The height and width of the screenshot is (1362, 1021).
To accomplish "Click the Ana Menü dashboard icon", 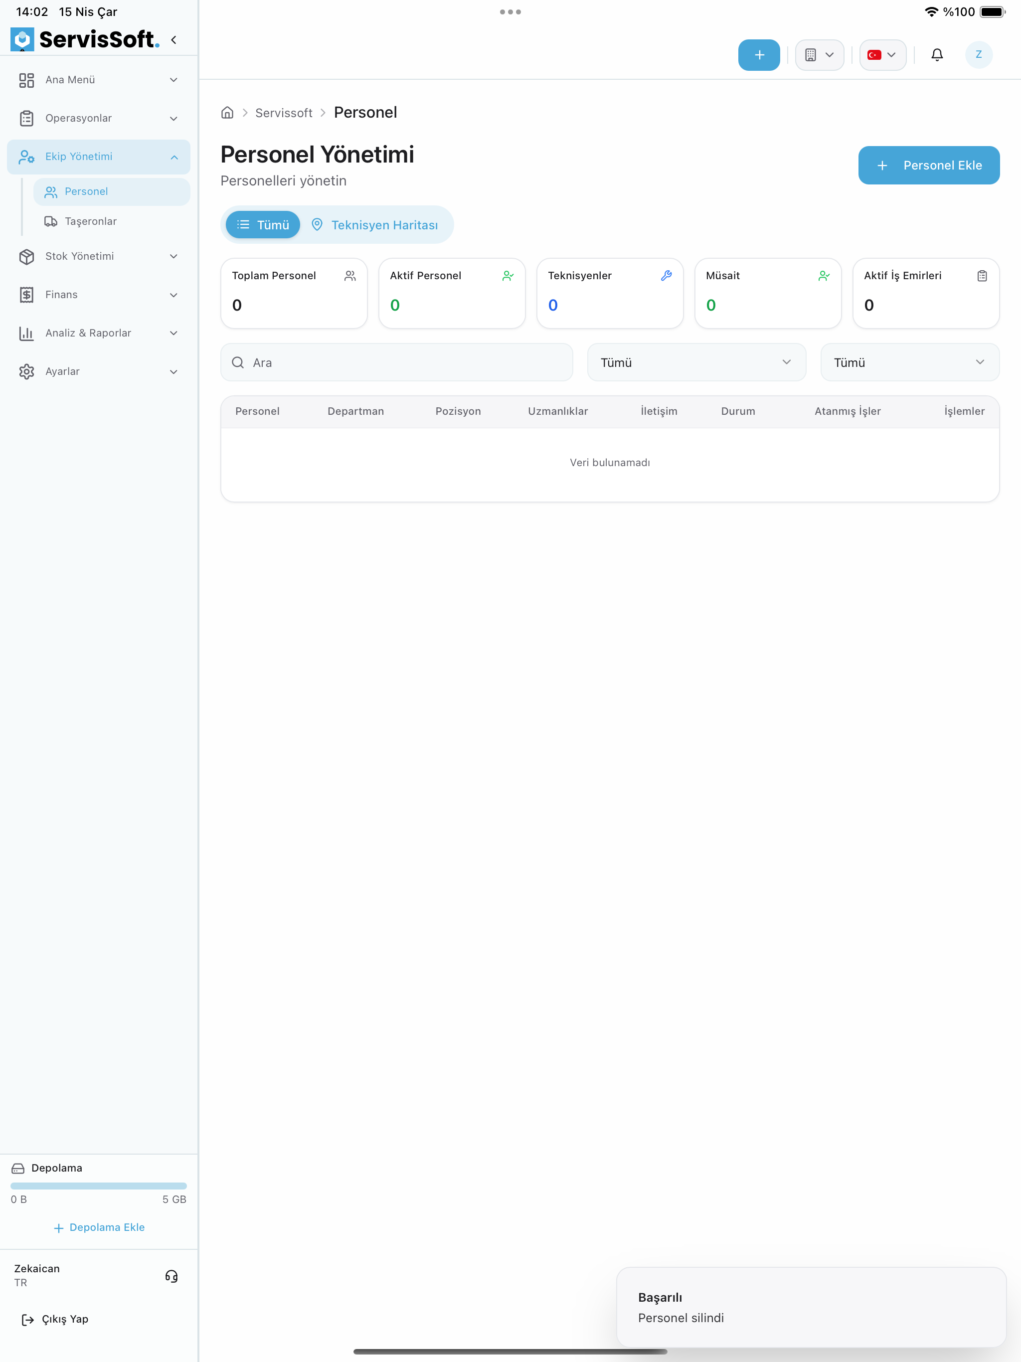I will click(26, 80).
